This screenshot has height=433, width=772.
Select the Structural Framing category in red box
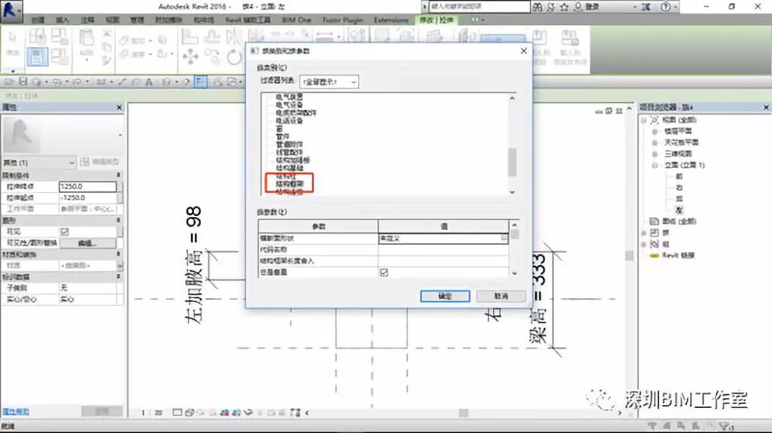290,184
